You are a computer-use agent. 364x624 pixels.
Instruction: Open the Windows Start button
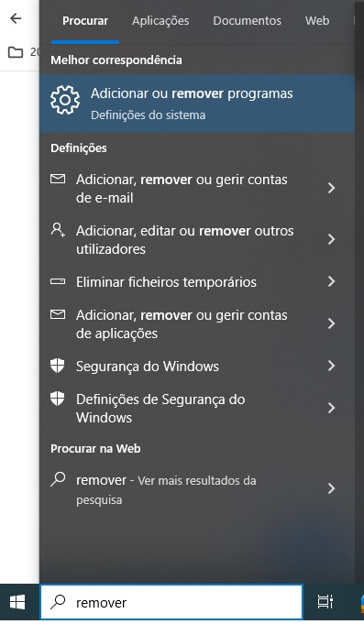point(17,602)
